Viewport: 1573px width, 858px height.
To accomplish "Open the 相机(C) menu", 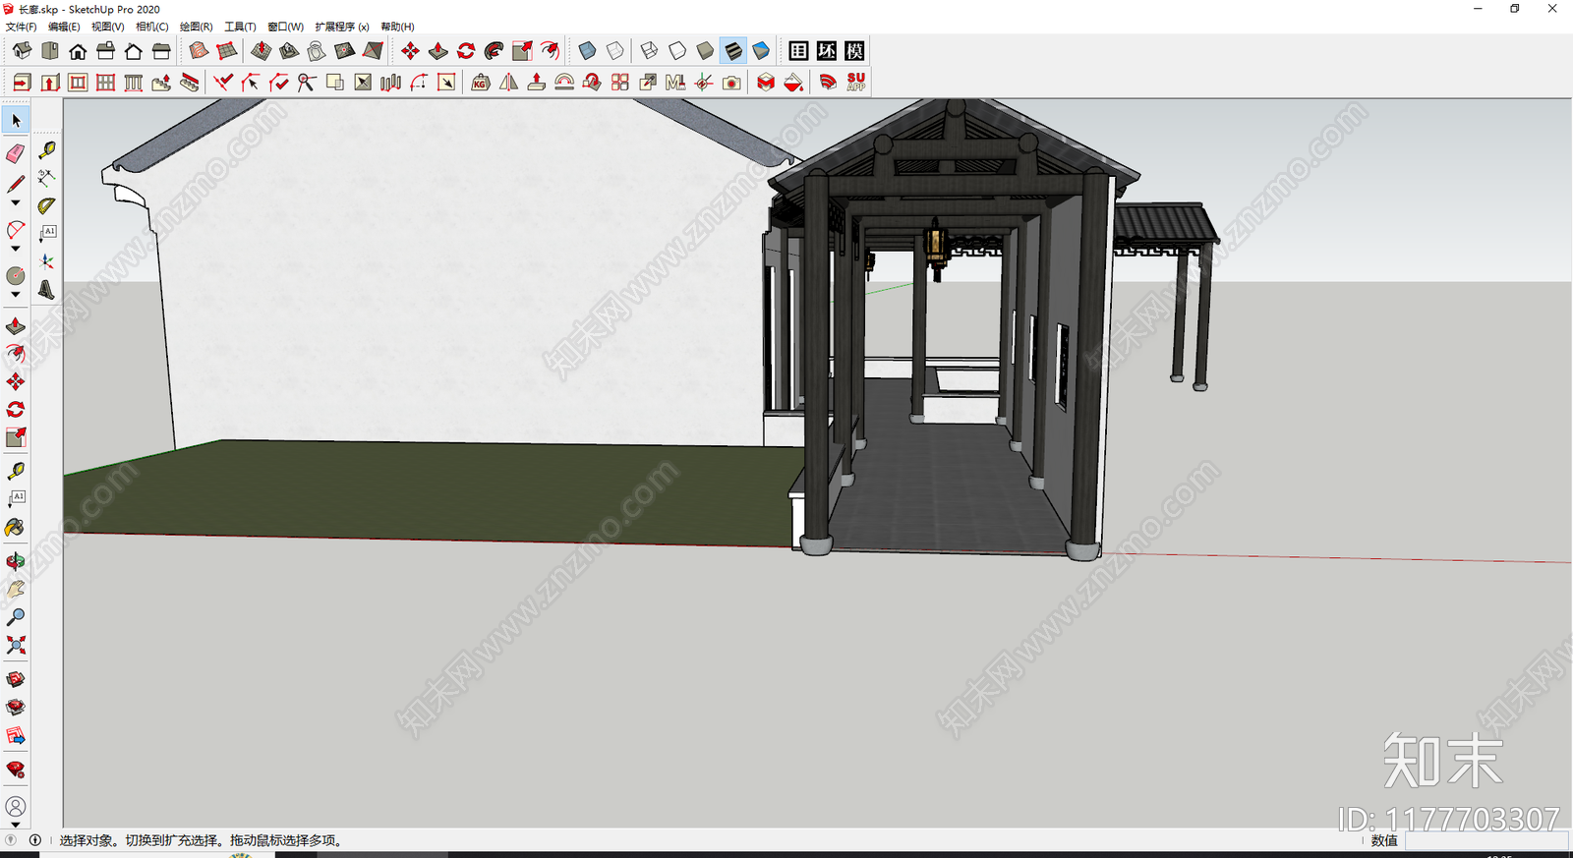I will [x=152, y=27].
